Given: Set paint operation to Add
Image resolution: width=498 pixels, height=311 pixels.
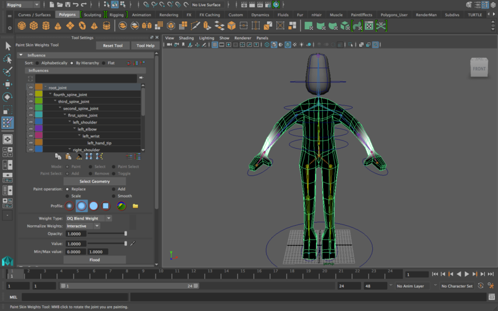Looking at the screenshot, I should (x=114, y=189).
